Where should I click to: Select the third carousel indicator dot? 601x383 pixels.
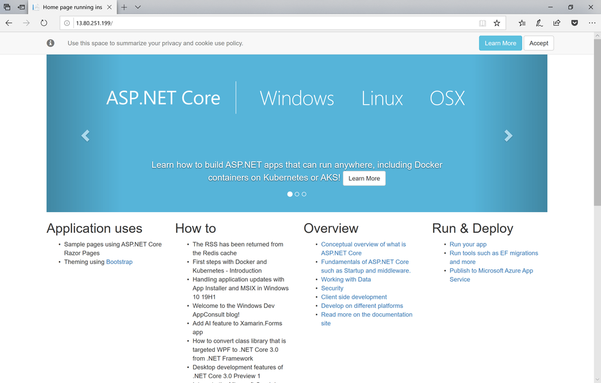(x=304, y=194)
